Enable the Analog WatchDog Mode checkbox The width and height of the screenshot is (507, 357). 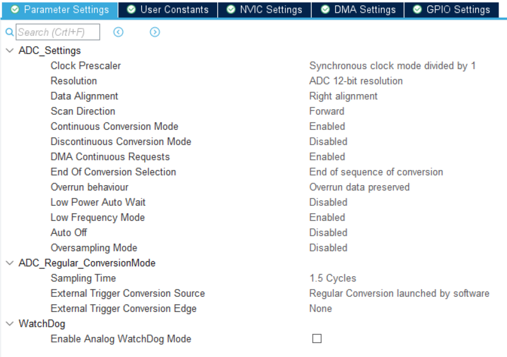pyautogui.click(x=317, y=338)
